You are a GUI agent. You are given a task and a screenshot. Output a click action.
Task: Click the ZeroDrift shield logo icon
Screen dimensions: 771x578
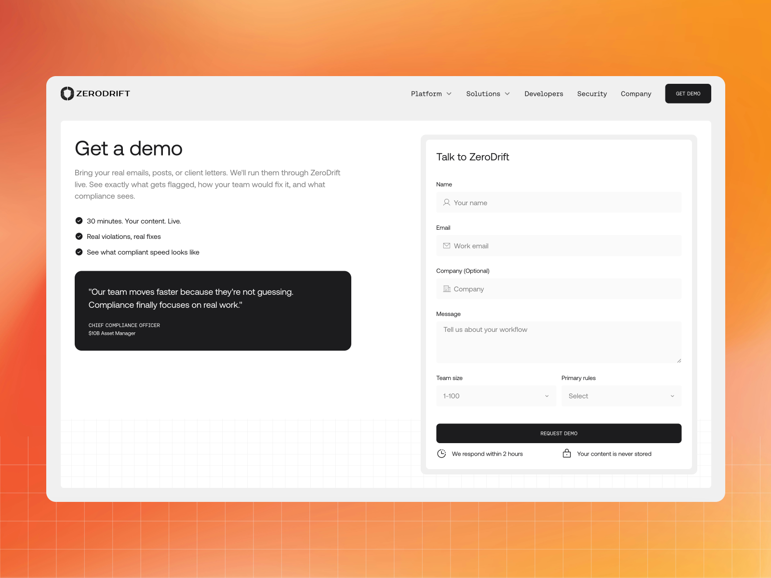pyautogui.click(x=67, y=93)
